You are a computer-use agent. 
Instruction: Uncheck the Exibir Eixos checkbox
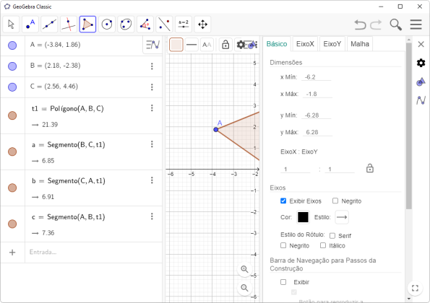pos(283,201)
